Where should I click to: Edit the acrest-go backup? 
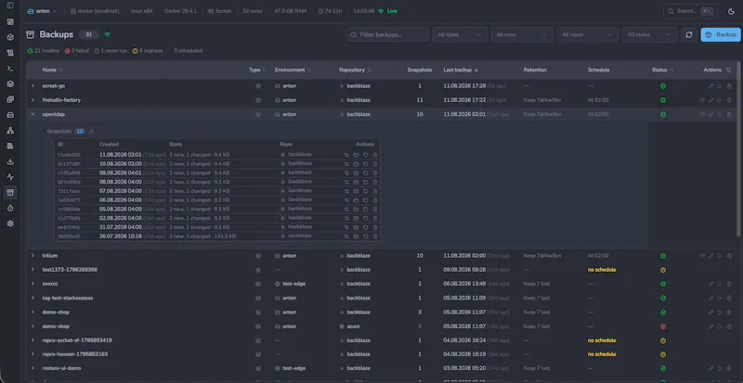710,86
